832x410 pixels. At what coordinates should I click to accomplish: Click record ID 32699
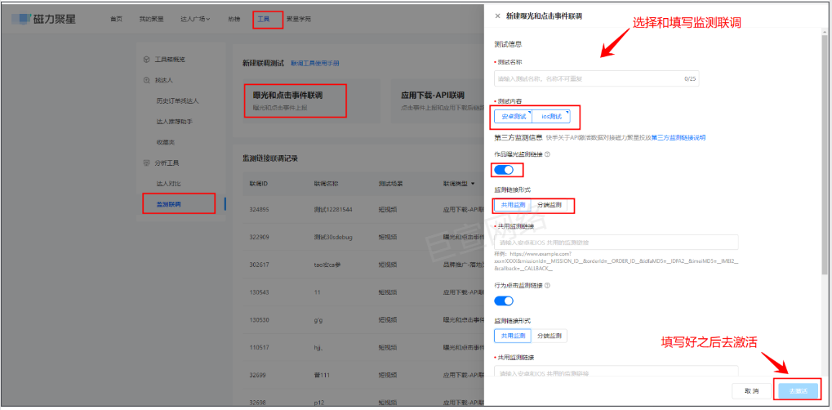pyautogui.click(x=258, y=375)
